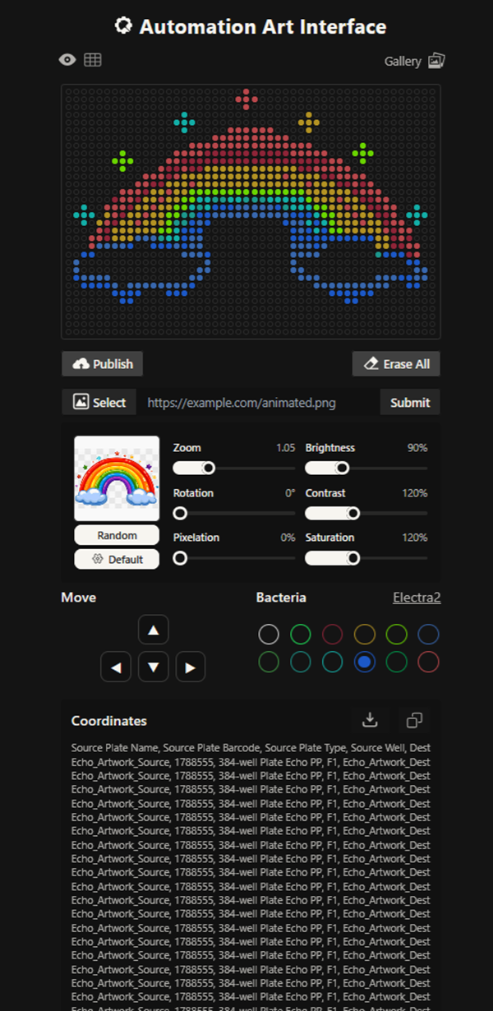Open the Electra2 link
The height and width of the screenshot is (1011, 493).
pyautogui.click(x=416, y=598)
